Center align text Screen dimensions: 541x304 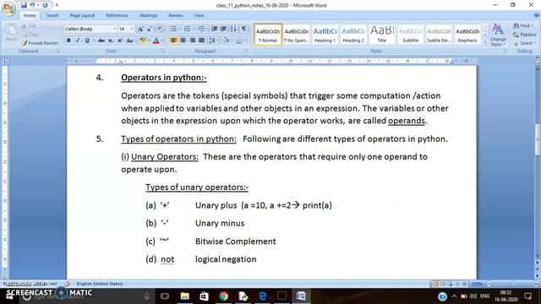[183, 41]
